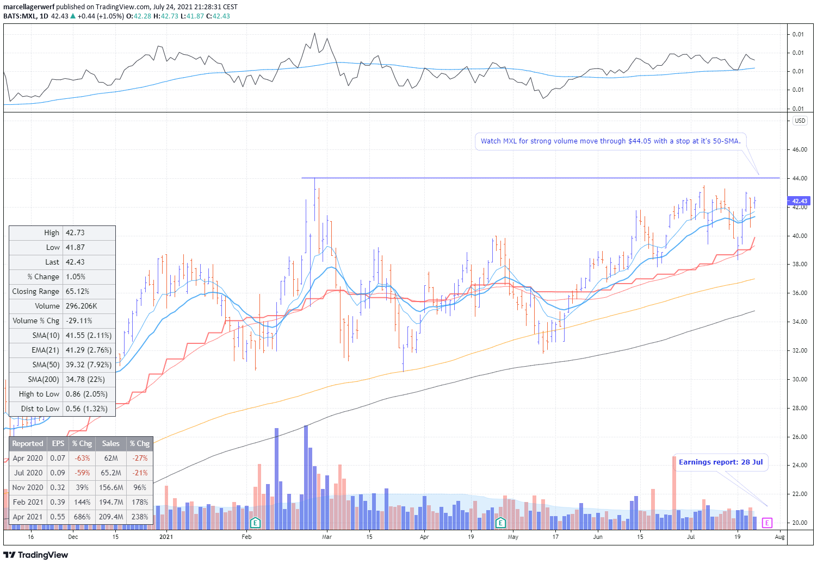Click the SMA(200) 34.78 value
Screen dimensions: 817x565
(86, 379)
